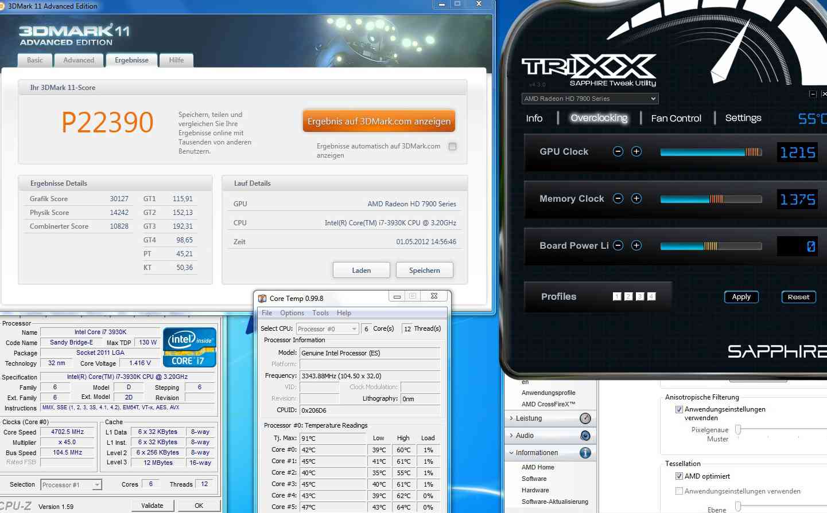Image resolution: width=827 pixels, height=513 pixels.
Task: Click the CPU-Z Validate button
Action: pyautogui.click(x=152, y=506)
